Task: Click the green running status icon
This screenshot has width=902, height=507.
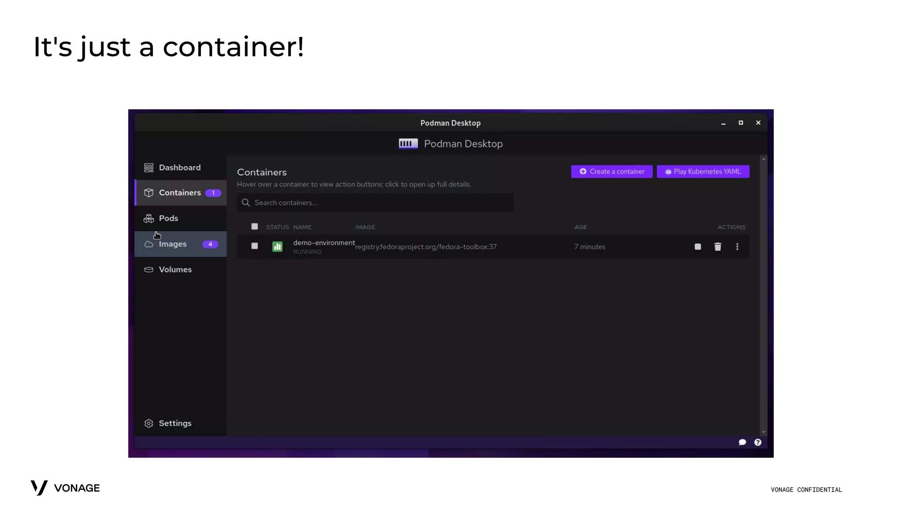Action: (x=277, y=247)
